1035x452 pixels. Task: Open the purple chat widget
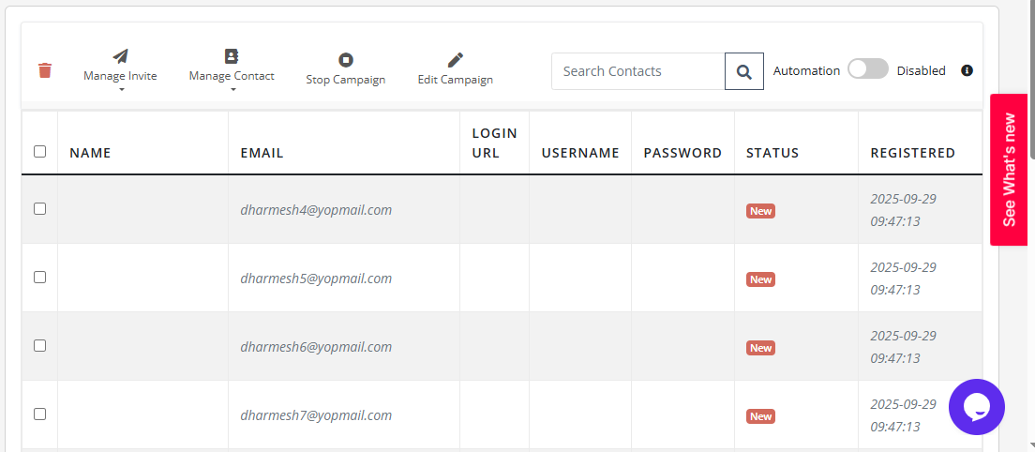click(976, 407)
